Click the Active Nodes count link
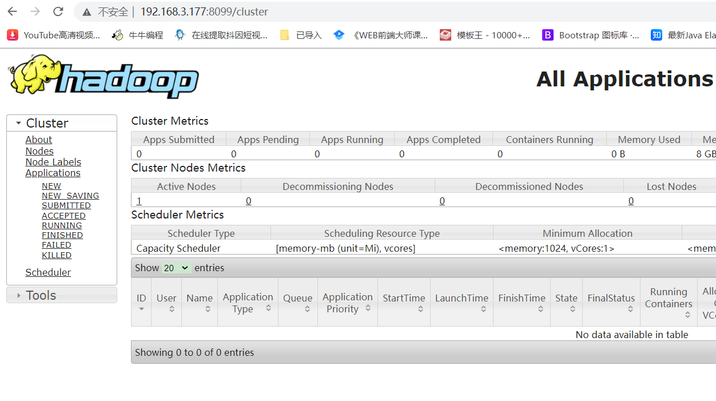The image size is (716, 401). pos(139,201)
